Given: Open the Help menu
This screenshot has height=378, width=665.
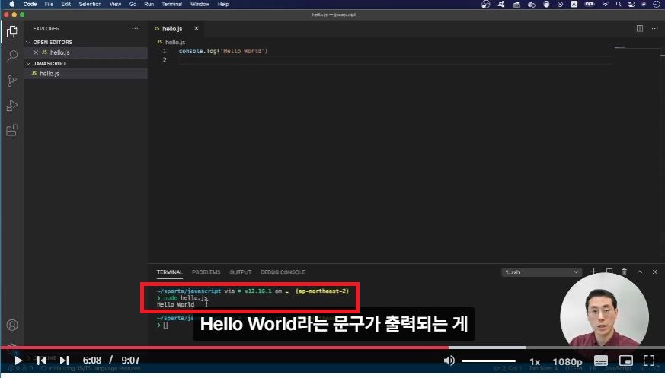Looking at the screenshot, I should pos(223,5).
